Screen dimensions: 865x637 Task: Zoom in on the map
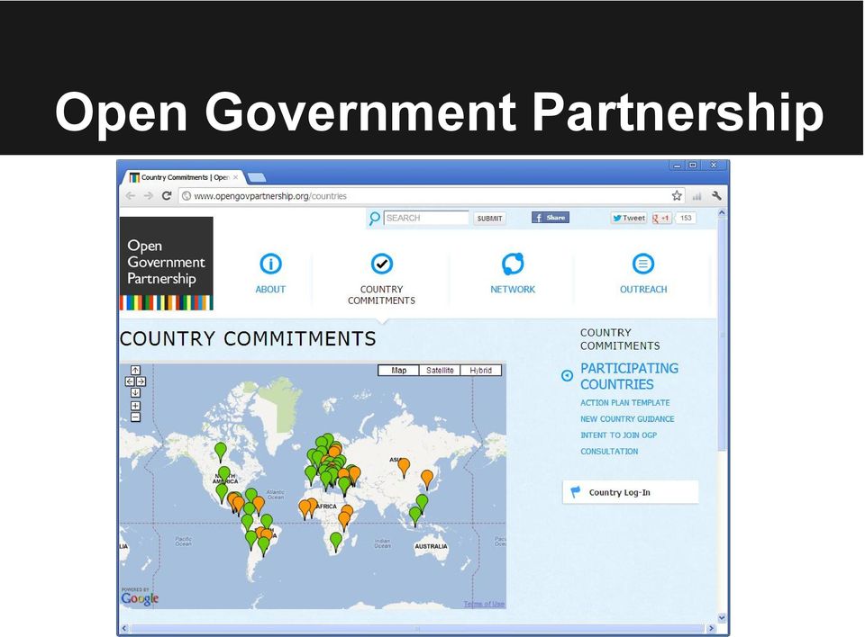136,406
